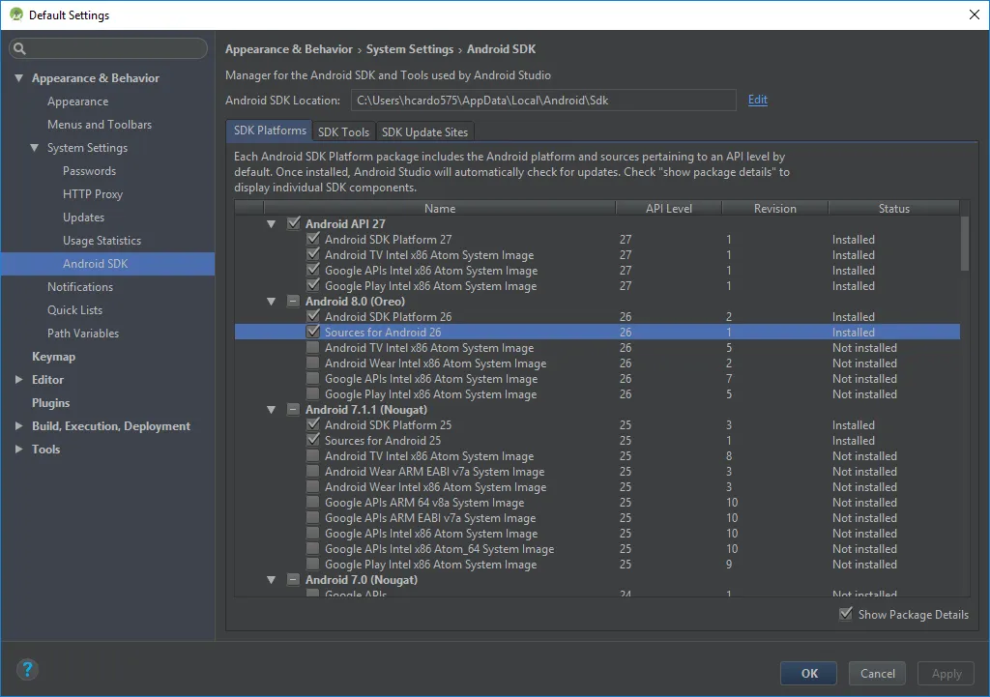Collapse Android 7.0 (Nougat) group
The image size is (990, 697).
[x=272, y=580]
